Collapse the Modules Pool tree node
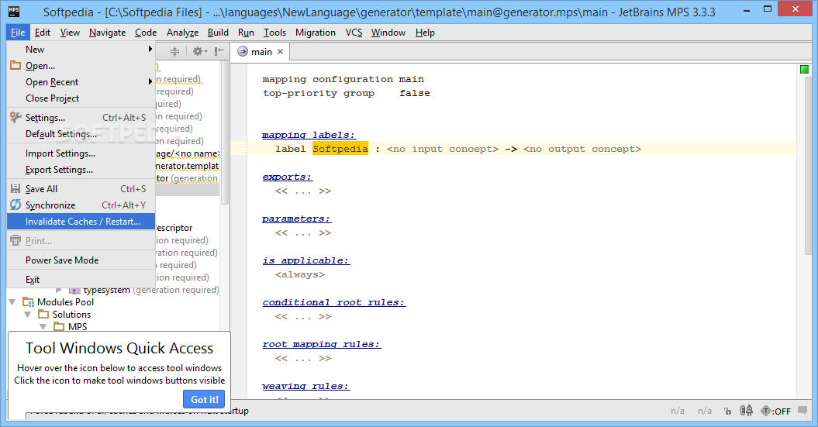This screenshot has height=427, width=818. (12, 302)
